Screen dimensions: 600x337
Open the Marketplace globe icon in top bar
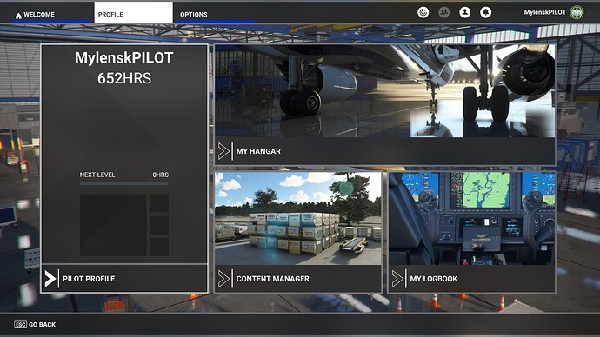[423, 13]
